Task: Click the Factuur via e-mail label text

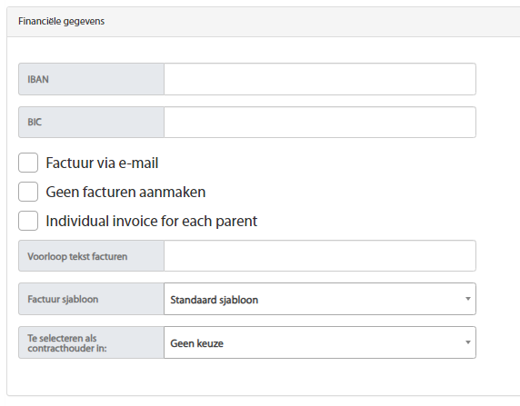Action: pyautogui.click(x=102, y=163)
